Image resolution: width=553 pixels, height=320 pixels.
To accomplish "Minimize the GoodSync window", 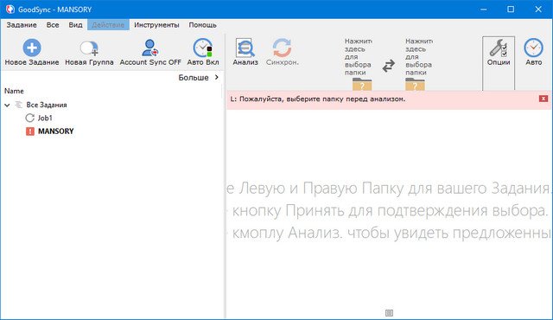I will point(484,10).
